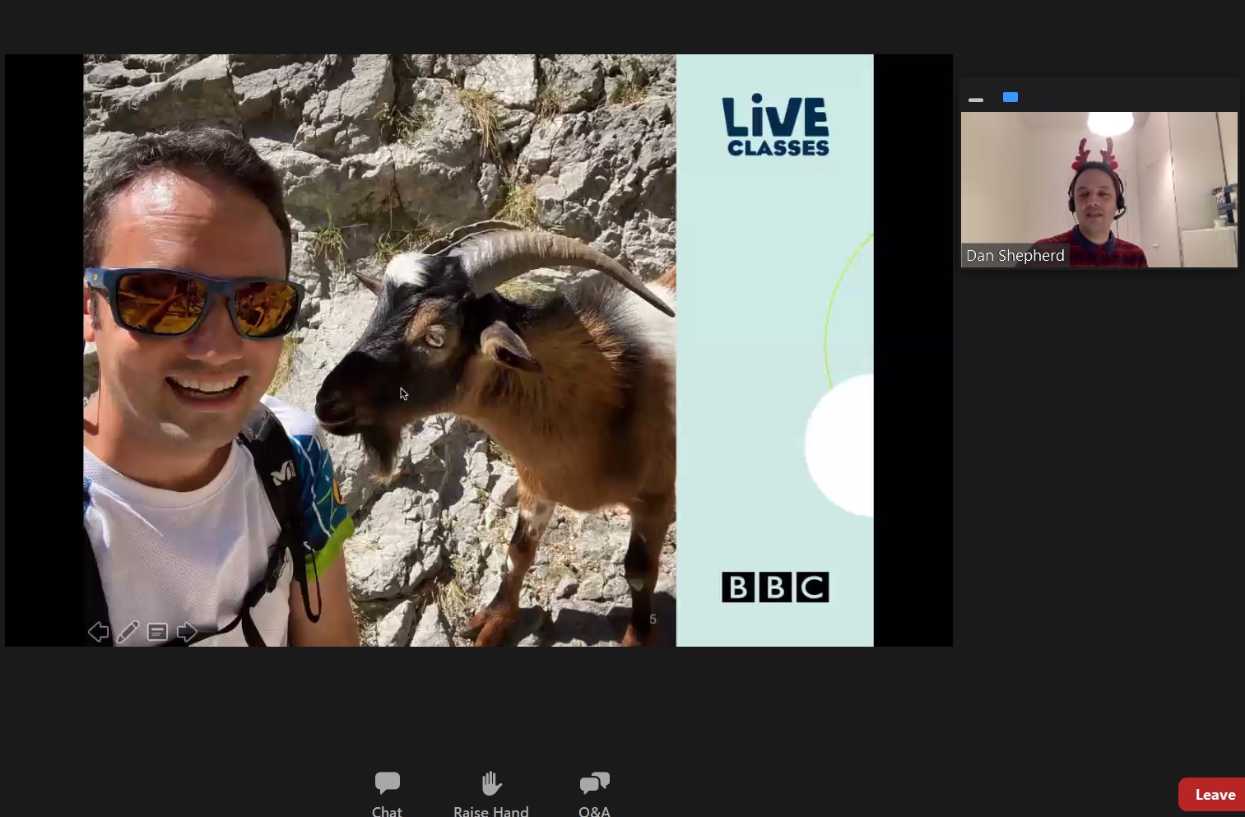The image size is (1245, 817).
Task: Select the pen annotation tool on slide
Action: click(128, 632)
